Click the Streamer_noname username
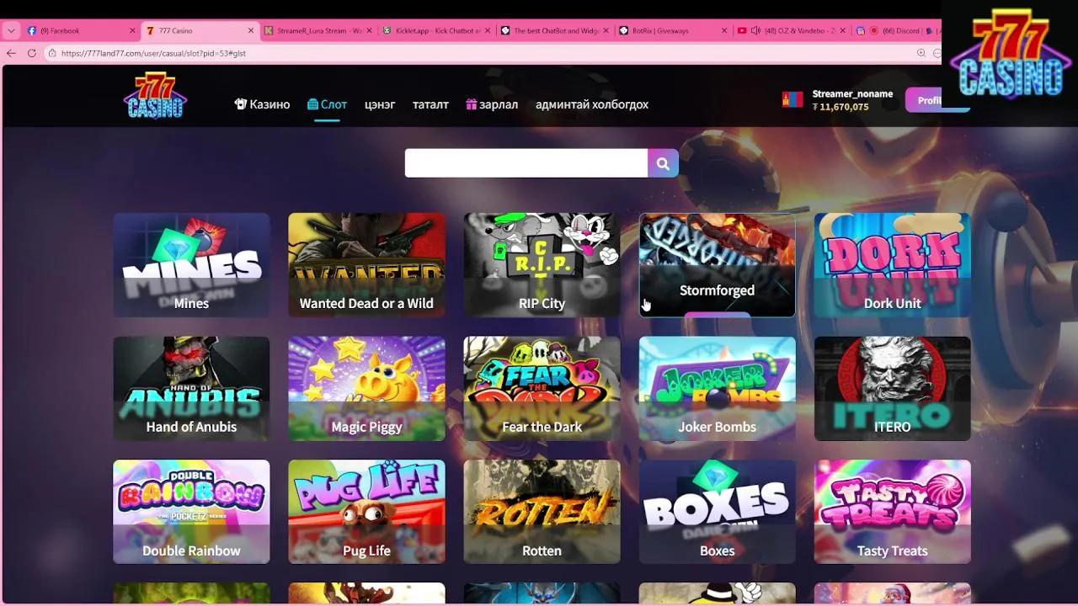Screen dimensions: 1078x606 coord(852,94)
